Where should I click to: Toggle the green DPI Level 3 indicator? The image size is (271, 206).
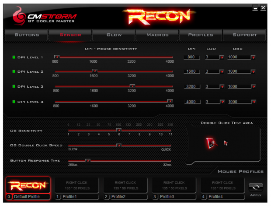tap(14, 86)
